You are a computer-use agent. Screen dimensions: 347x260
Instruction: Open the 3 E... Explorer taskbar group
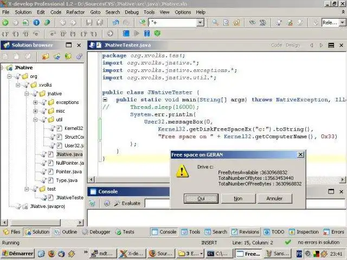click(191, 253)
